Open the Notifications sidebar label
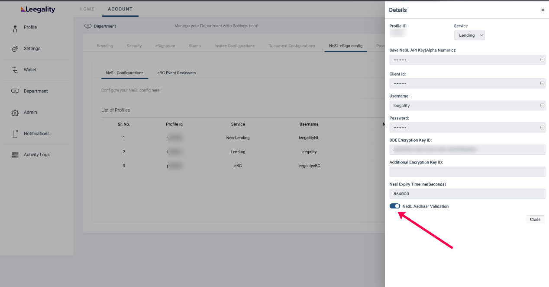 (x=37, y=133)
